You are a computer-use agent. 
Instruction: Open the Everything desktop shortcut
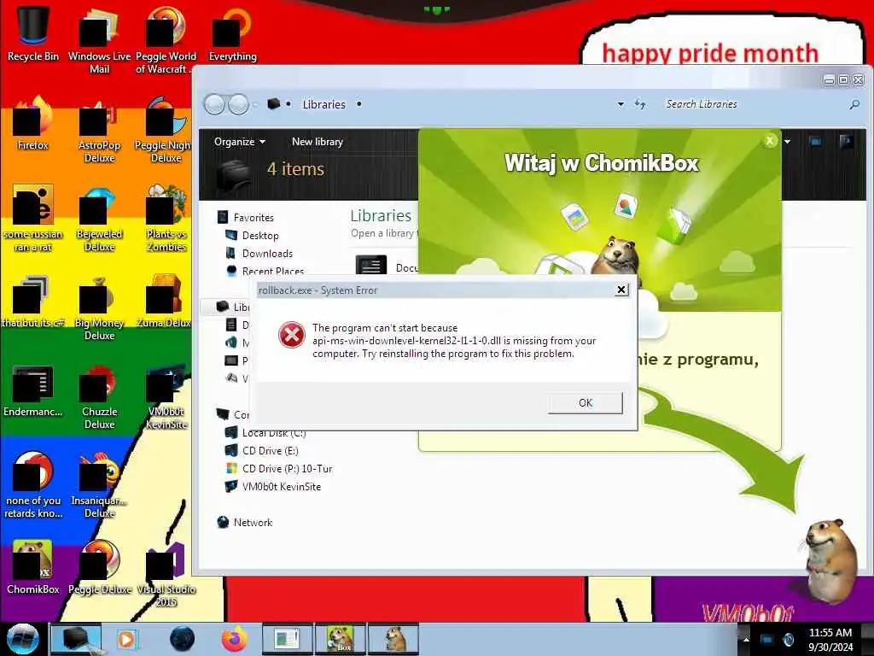(x=232, y=33)
